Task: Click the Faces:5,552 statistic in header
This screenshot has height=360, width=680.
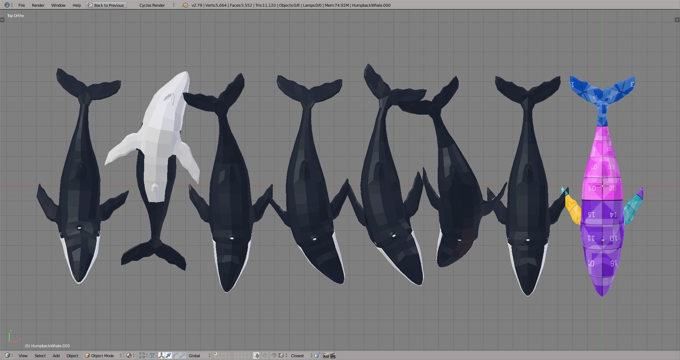Action: tap(241, 5)
